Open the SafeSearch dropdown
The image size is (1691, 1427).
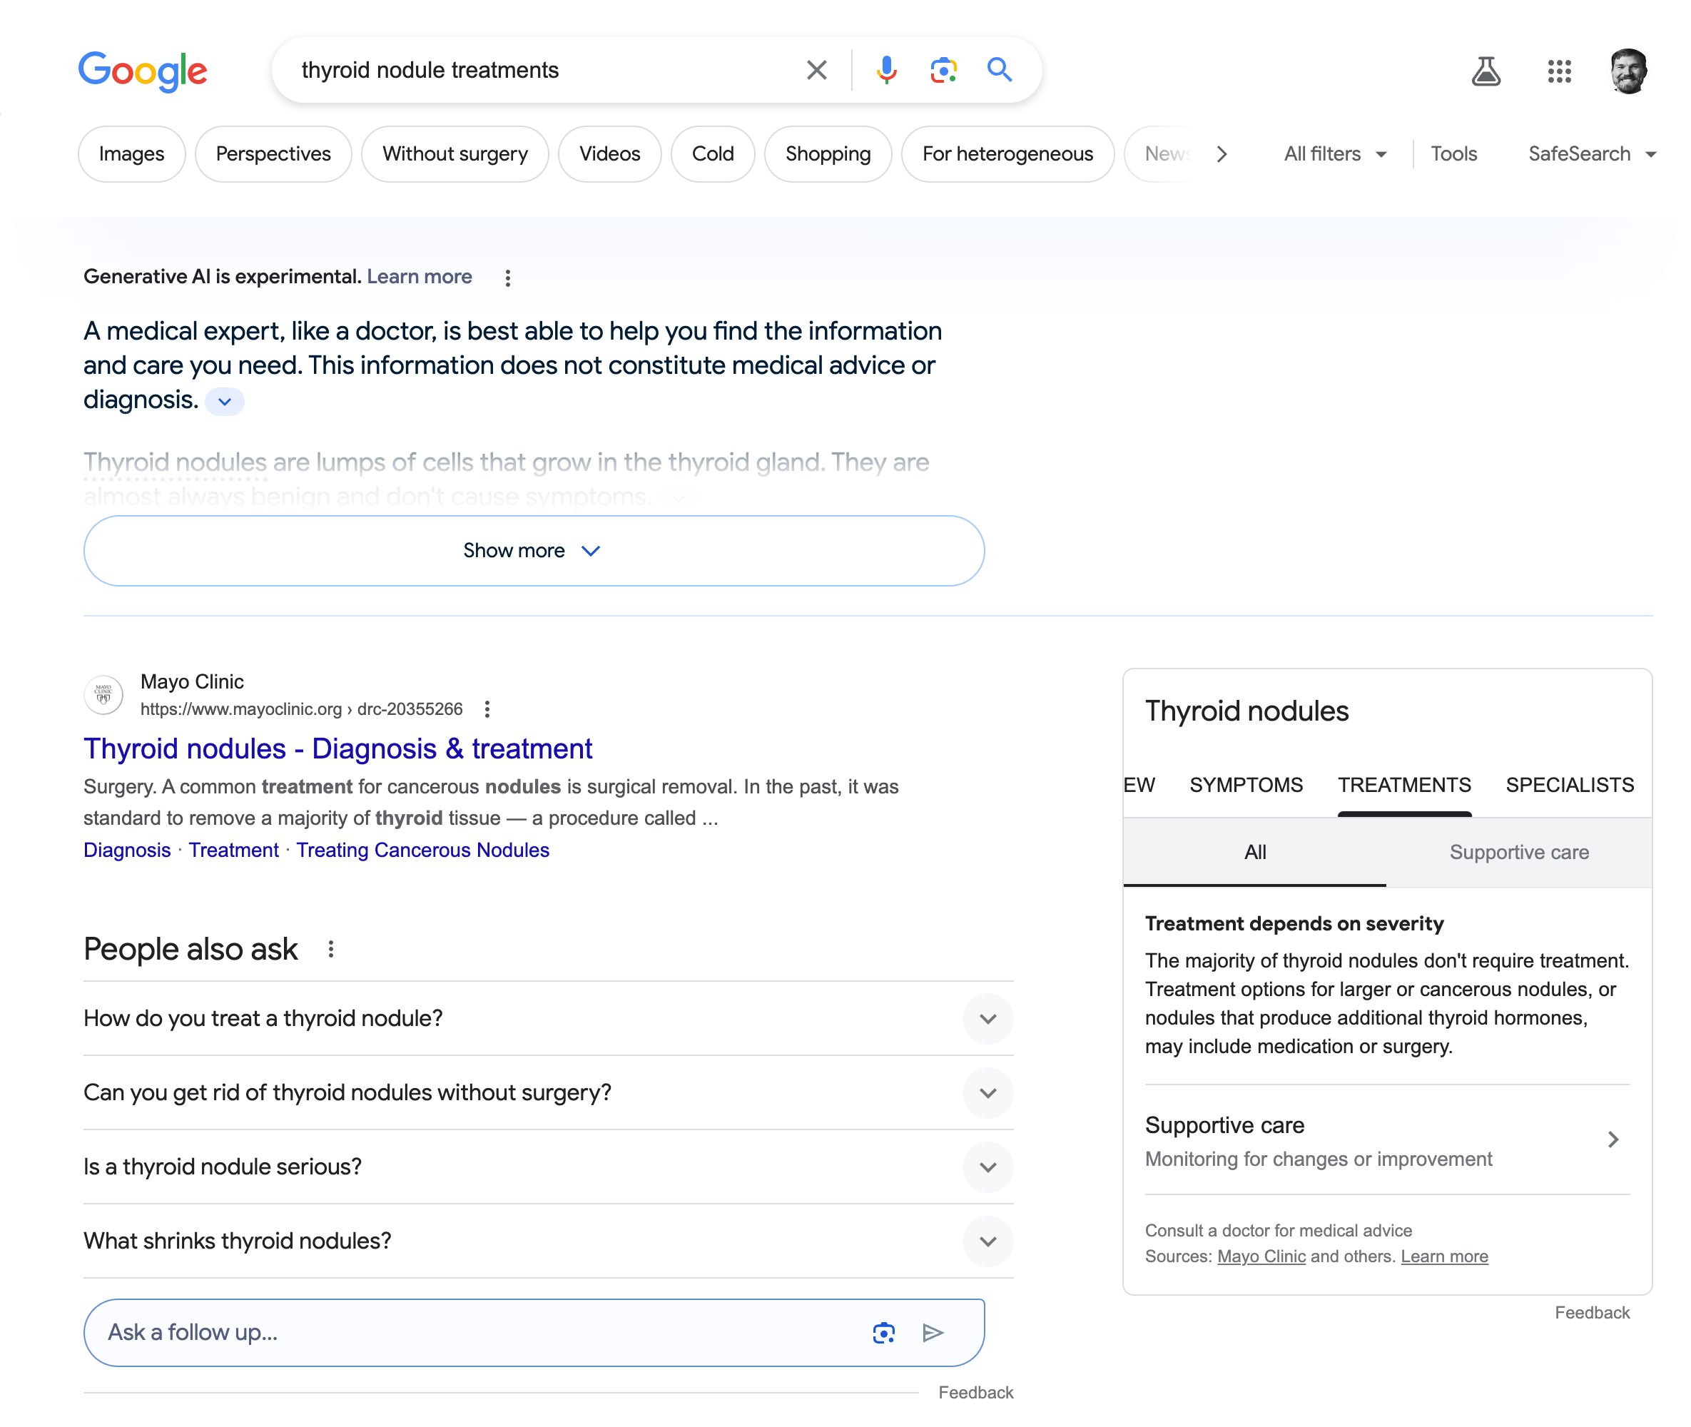click(1590, 153)
